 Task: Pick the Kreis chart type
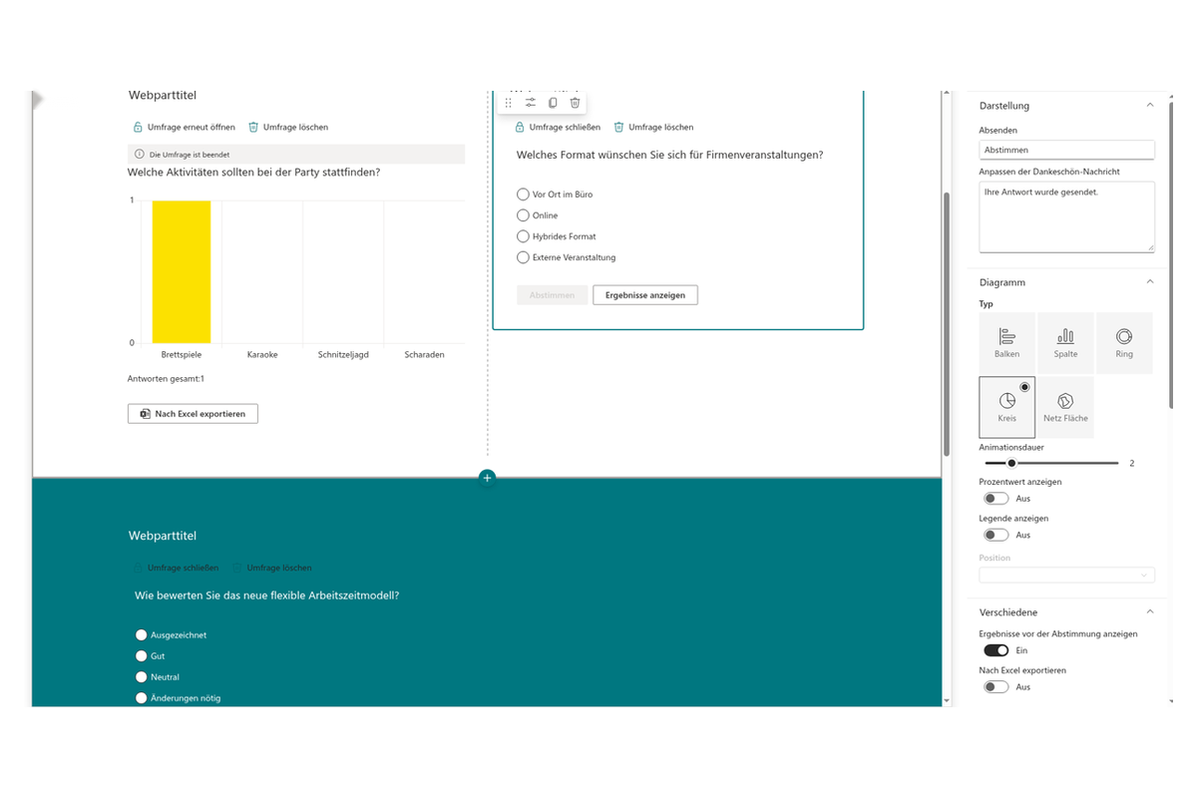[x=1007, y=407]
